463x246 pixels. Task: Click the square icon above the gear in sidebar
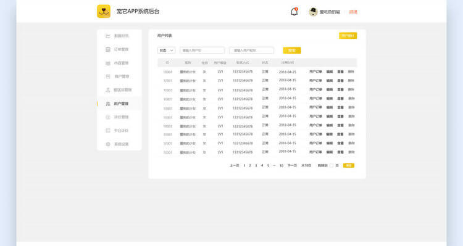108,130
